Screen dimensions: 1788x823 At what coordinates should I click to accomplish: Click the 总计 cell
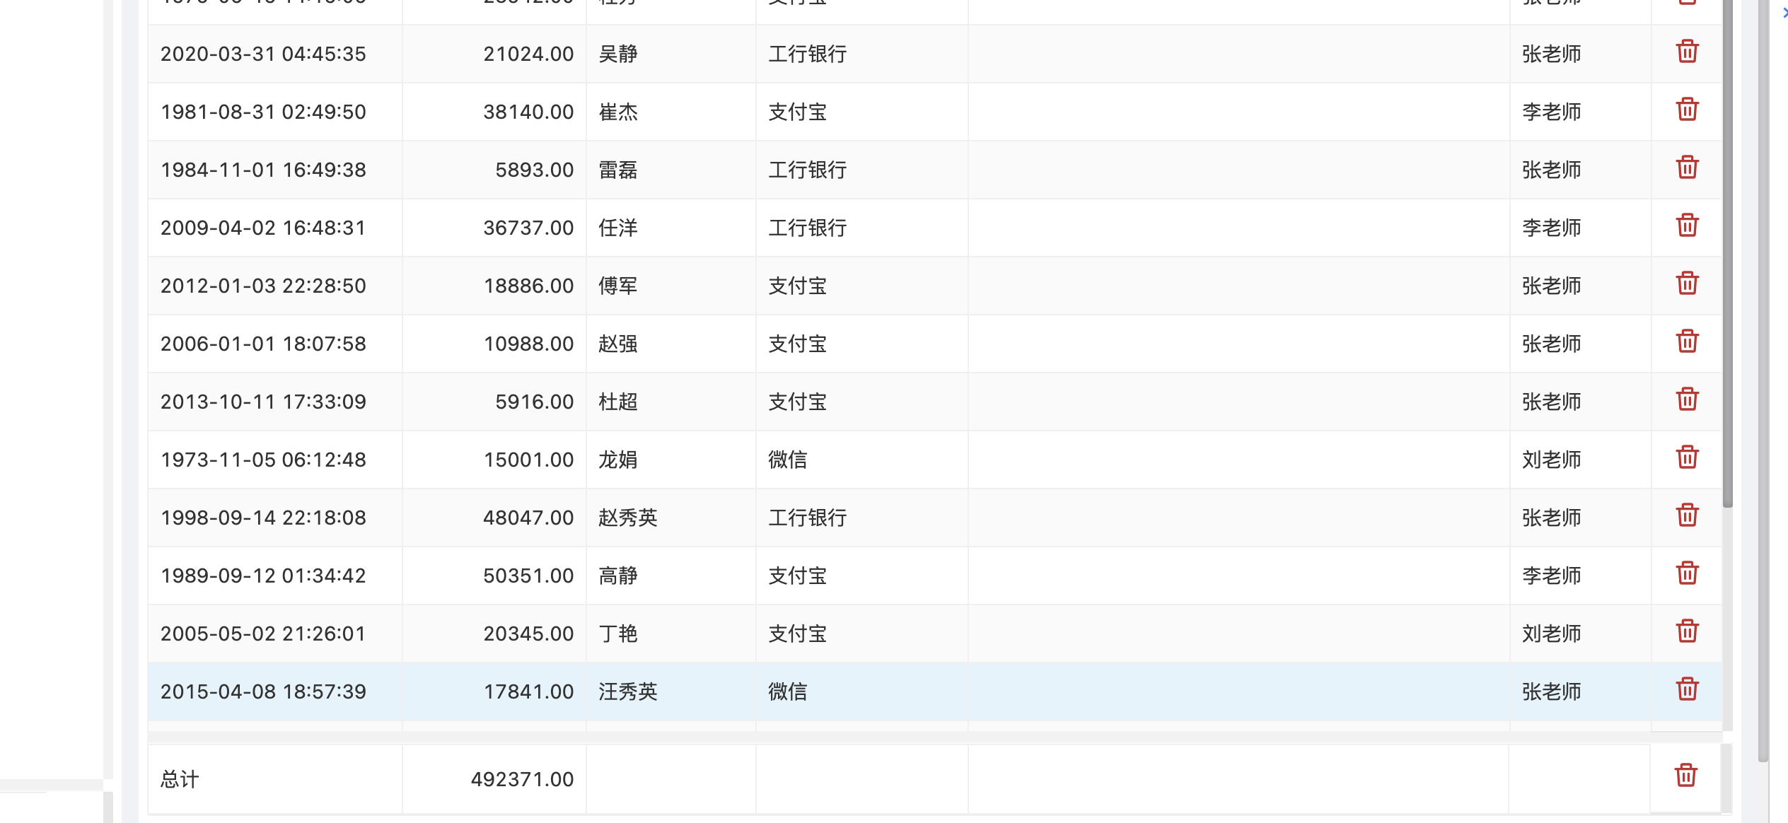(x=178, y=778)
